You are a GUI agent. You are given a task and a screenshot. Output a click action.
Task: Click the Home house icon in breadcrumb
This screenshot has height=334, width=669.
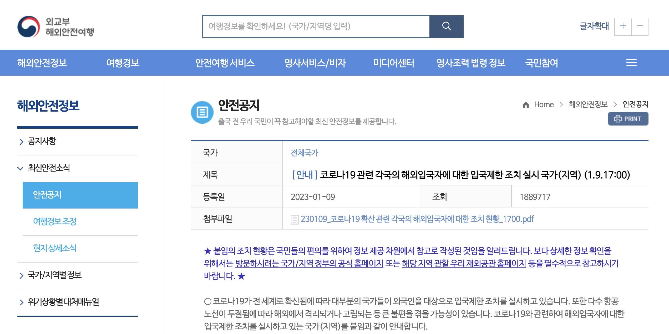(x=526, y=105)
